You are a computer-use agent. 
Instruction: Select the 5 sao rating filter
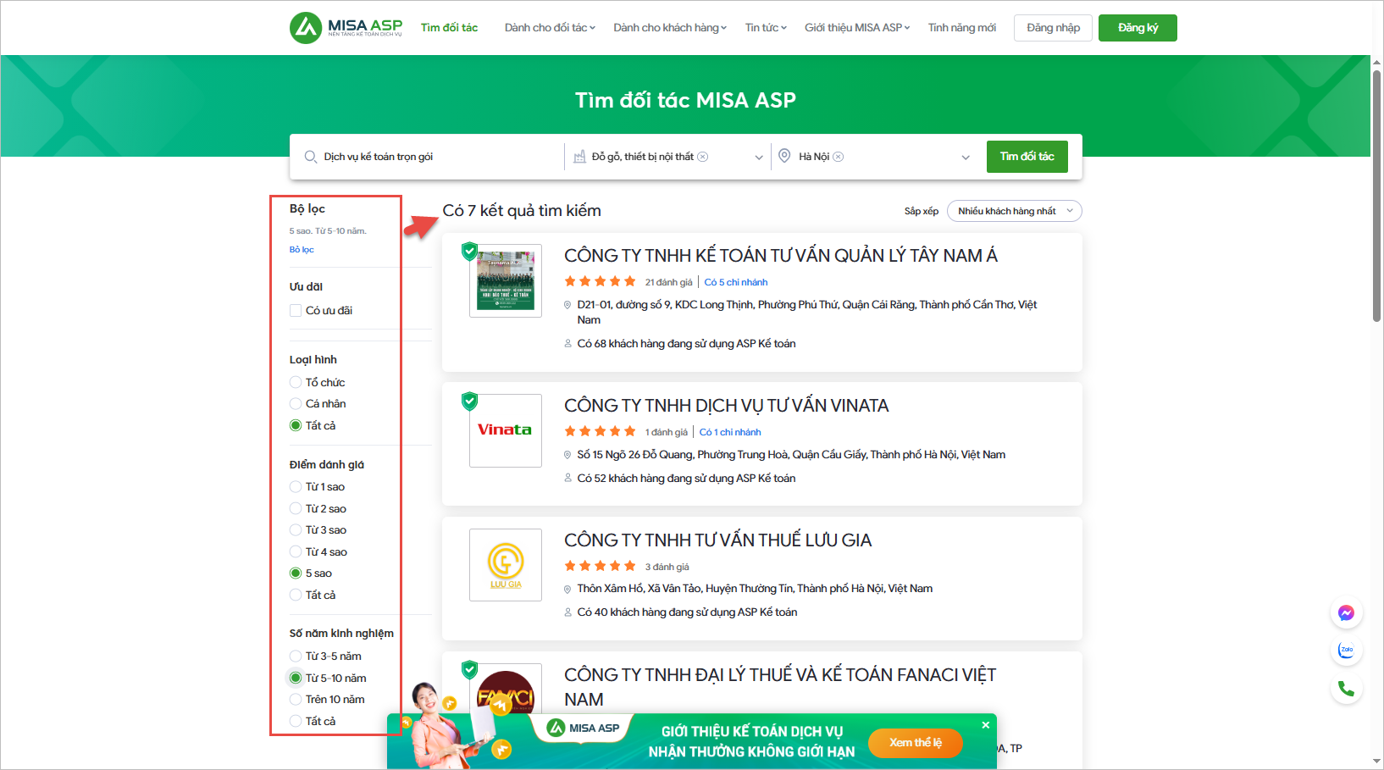point(296,573)
